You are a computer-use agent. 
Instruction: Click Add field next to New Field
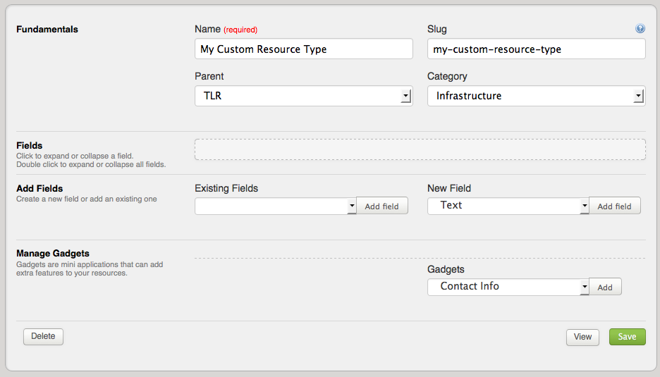coord(615,206)
